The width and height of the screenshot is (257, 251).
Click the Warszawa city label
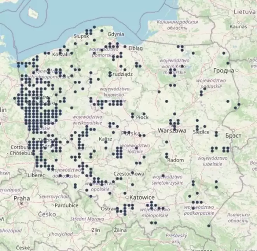coord(172,131)
